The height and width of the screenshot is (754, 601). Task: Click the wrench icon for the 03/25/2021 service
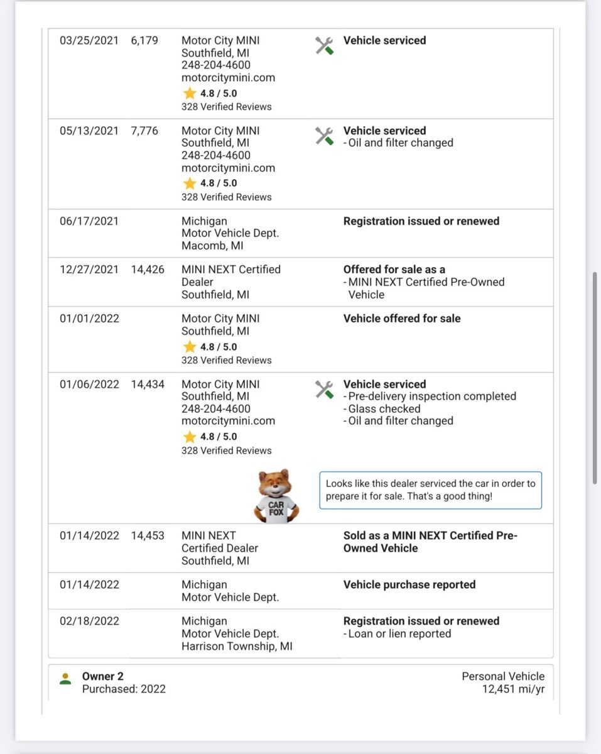point(324,45)
